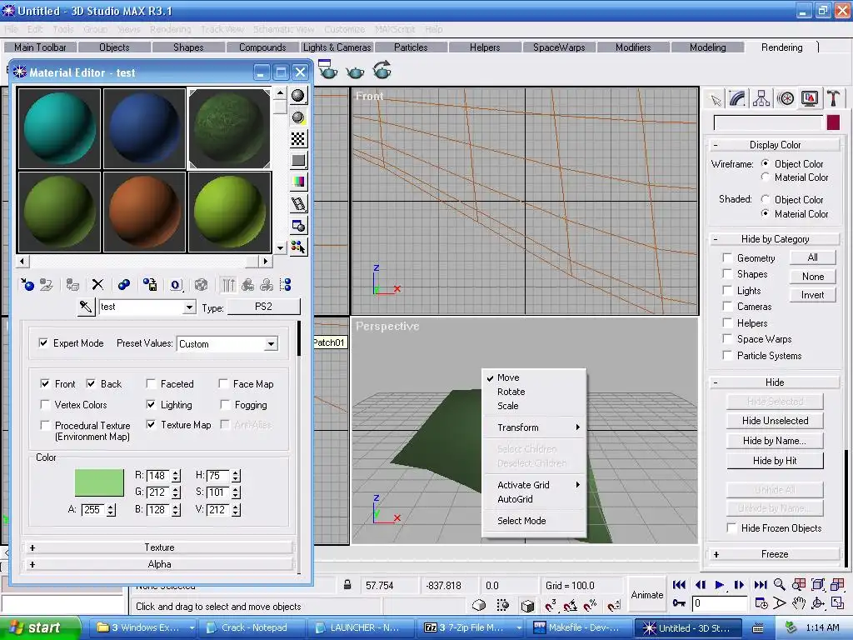Image resolution: width=853 pixels, height=640 pixels.
Task: Click Sample UV Tiling icon
Action: pos(298,161)
